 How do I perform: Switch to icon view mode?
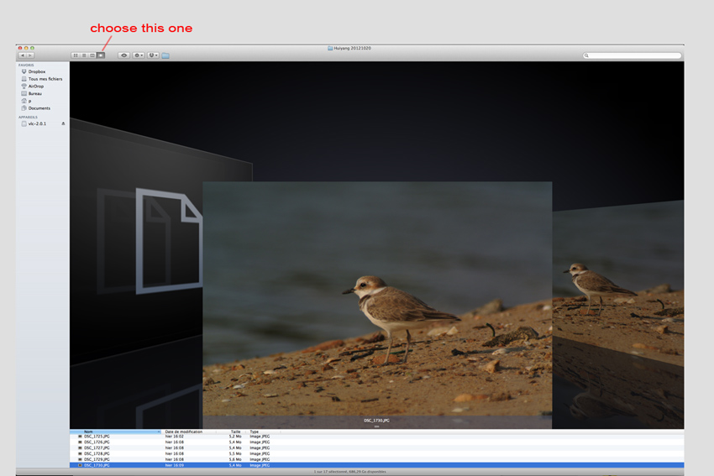click(x=76, y=55)
